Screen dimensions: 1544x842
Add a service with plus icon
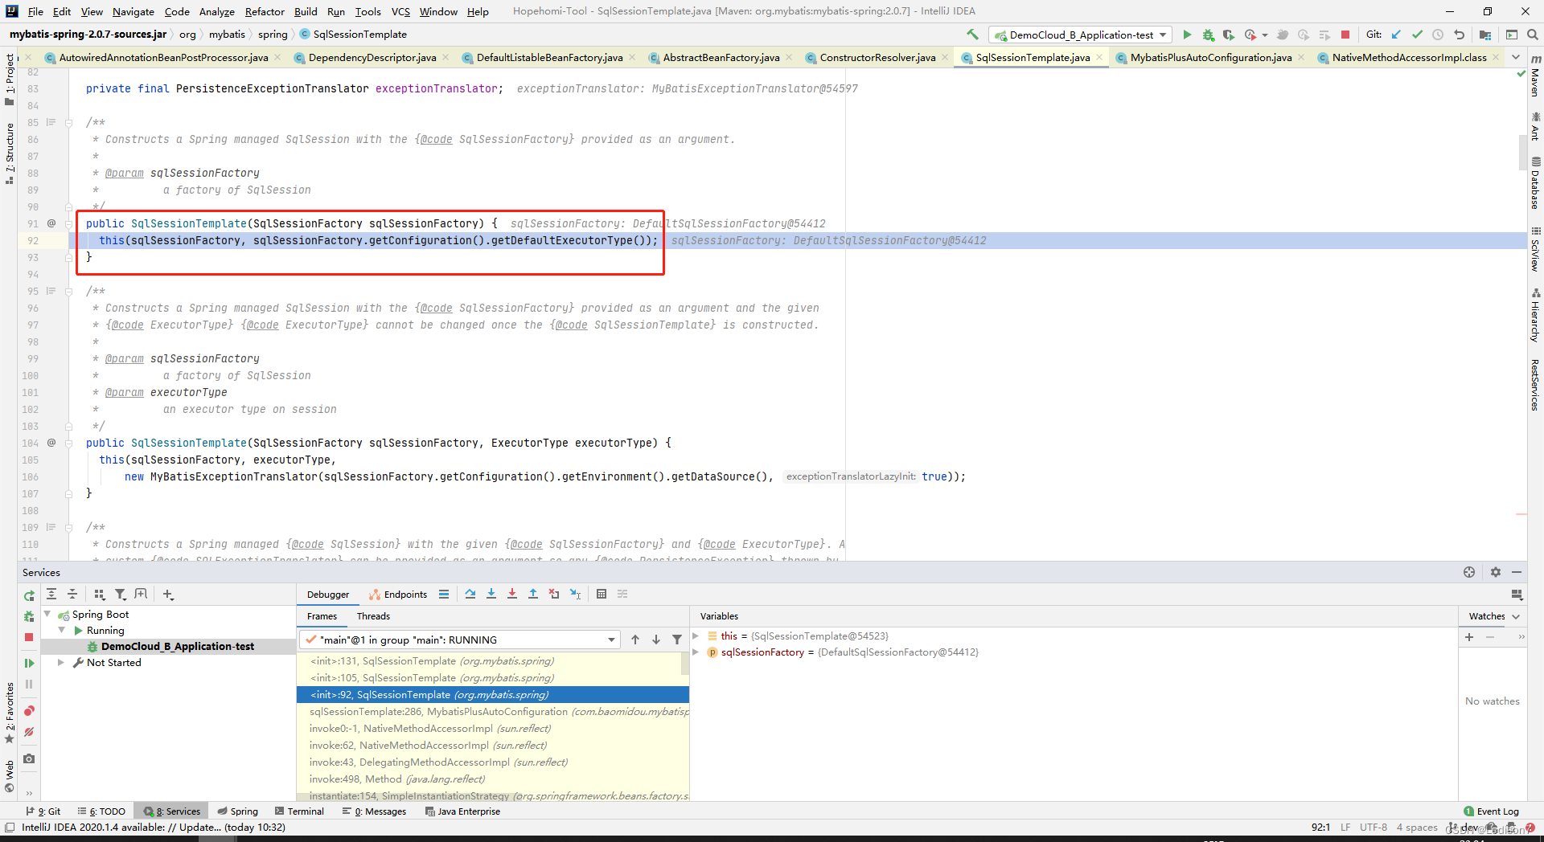pos(168,594)
